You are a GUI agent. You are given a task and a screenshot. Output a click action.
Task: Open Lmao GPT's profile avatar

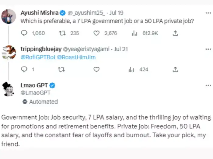(x=9, y=89)
